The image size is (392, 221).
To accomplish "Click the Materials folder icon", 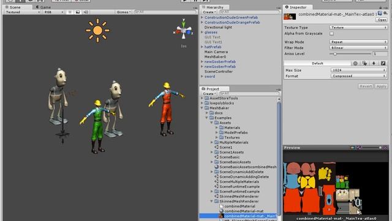I will [222, 128].
